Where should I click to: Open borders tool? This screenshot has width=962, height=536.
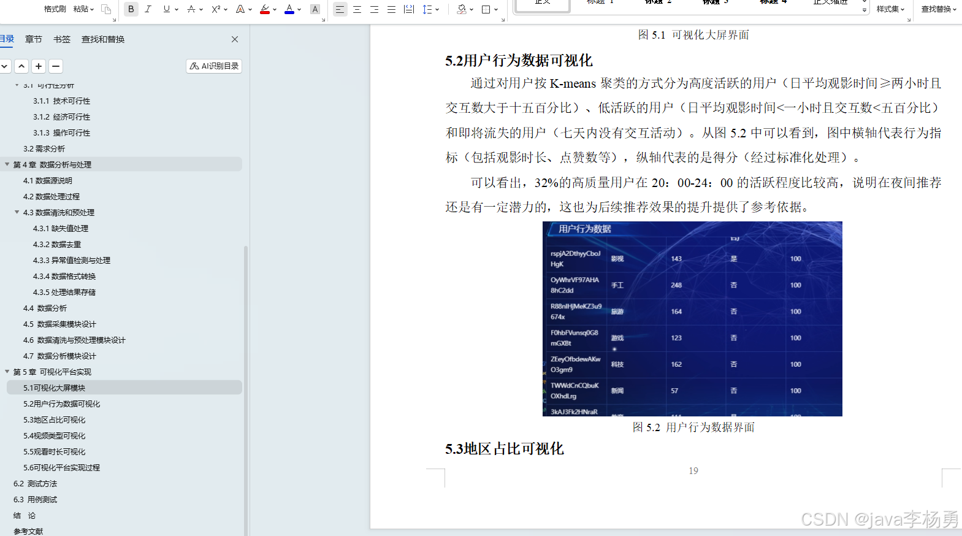[x=486, y=9]
